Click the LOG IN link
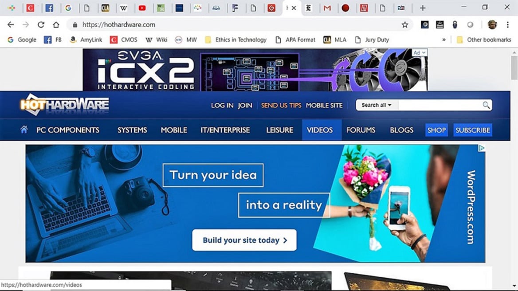 tap(222, 106)
